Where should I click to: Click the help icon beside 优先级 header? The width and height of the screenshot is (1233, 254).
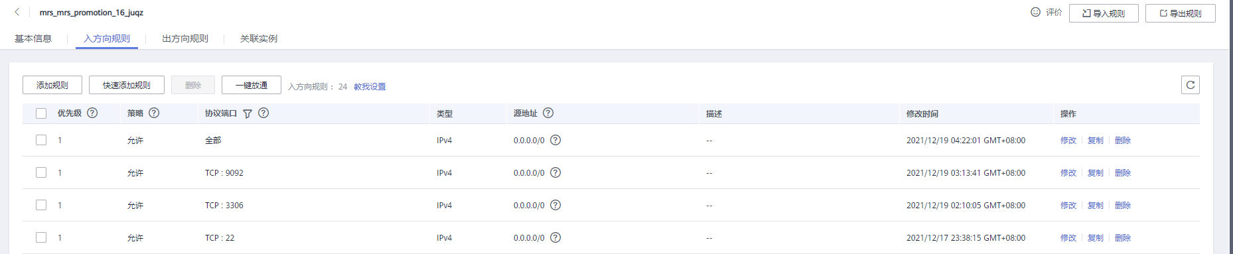click(92, 113)
